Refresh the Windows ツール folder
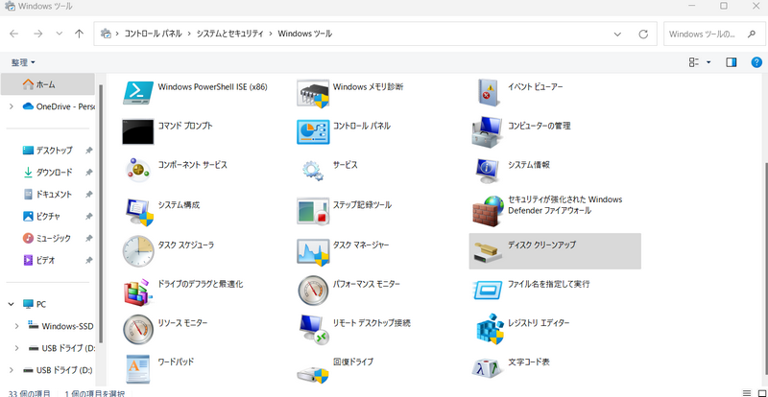 pyautogui.click(x=643, y=34)
